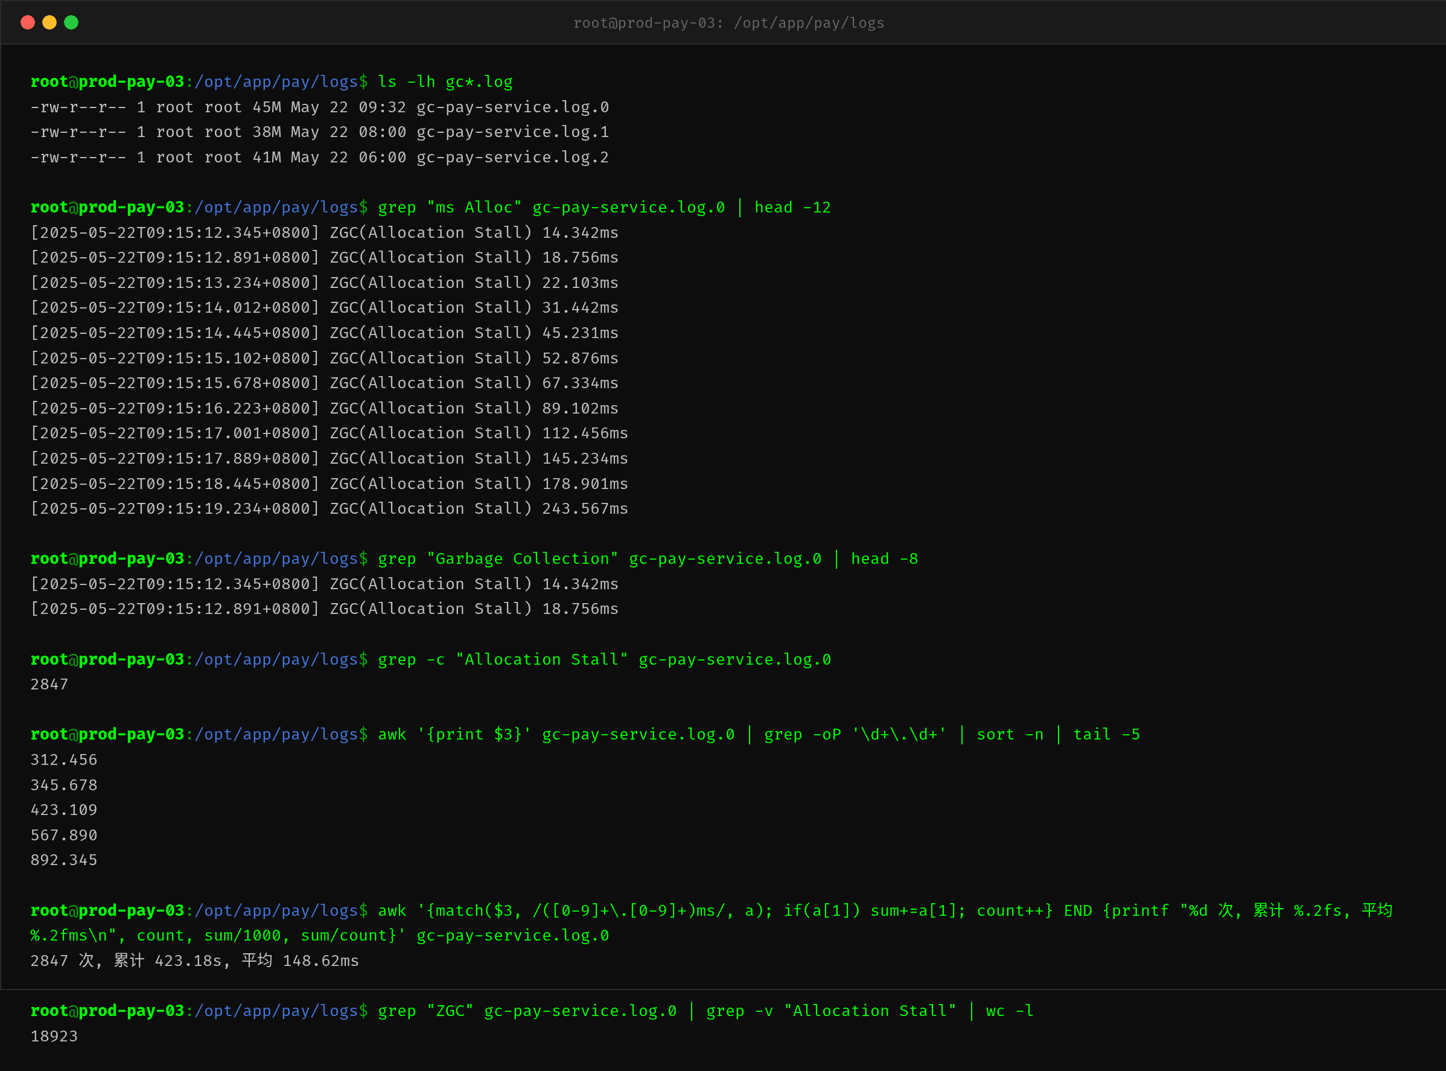Click the Allocation Stall 31.442ms log line

[x=324, y=308]
